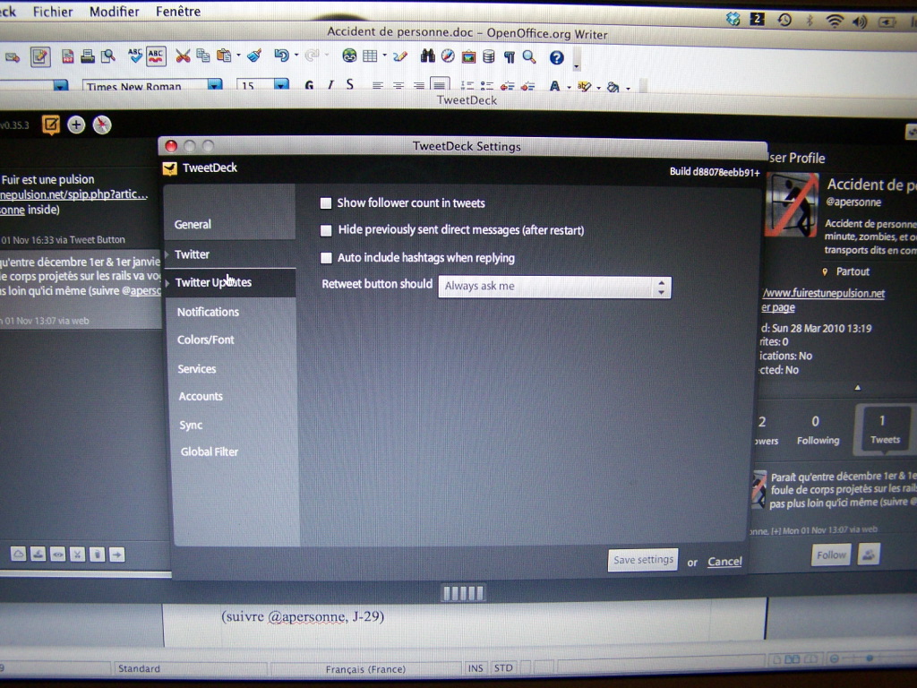The width and height of the screenshot is (917, 688).
Task: Check Hide previously sent direct messages
Action: (326, 230)
